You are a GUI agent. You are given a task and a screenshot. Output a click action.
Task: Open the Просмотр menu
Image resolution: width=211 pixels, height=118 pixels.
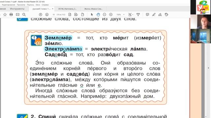pos(21,5)
